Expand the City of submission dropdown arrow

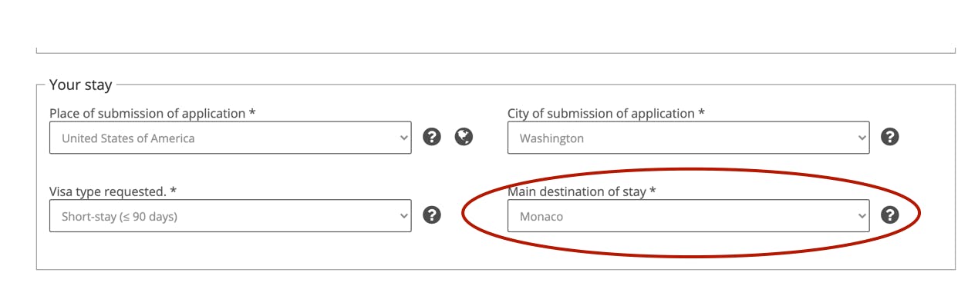[862, 138]
